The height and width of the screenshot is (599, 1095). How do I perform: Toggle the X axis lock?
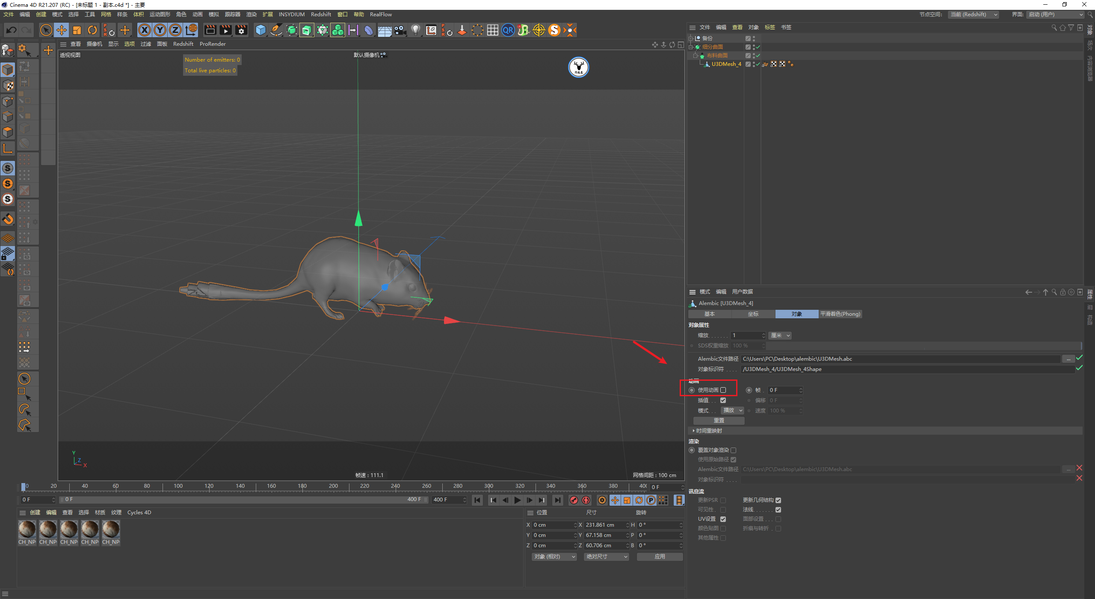click(x=145, y=30)
